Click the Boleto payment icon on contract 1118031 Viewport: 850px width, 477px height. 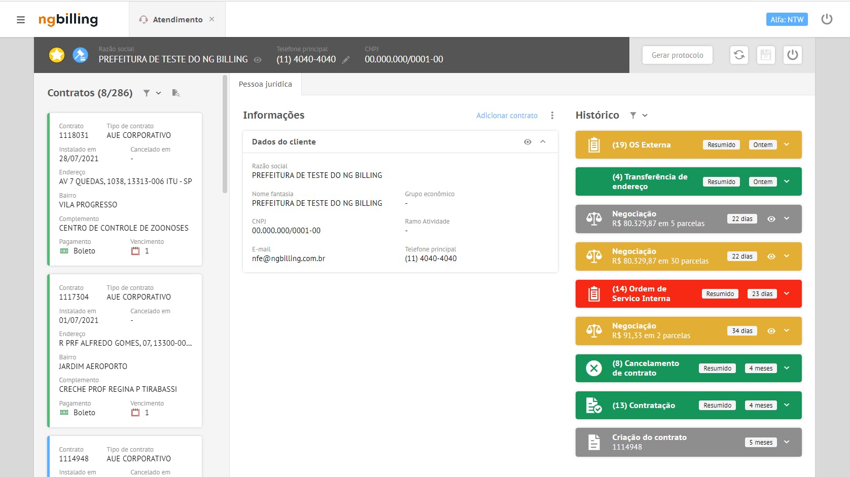64,251
